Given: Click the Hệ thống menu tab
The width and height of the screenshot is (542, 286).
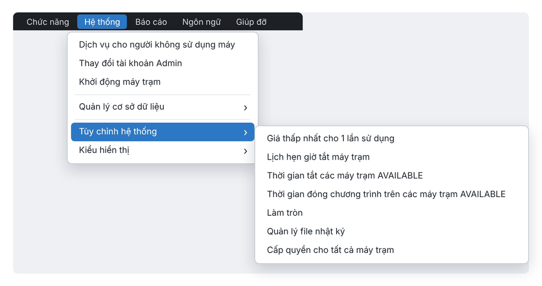Looking at the screenshot, I should [x=102, y=22].
